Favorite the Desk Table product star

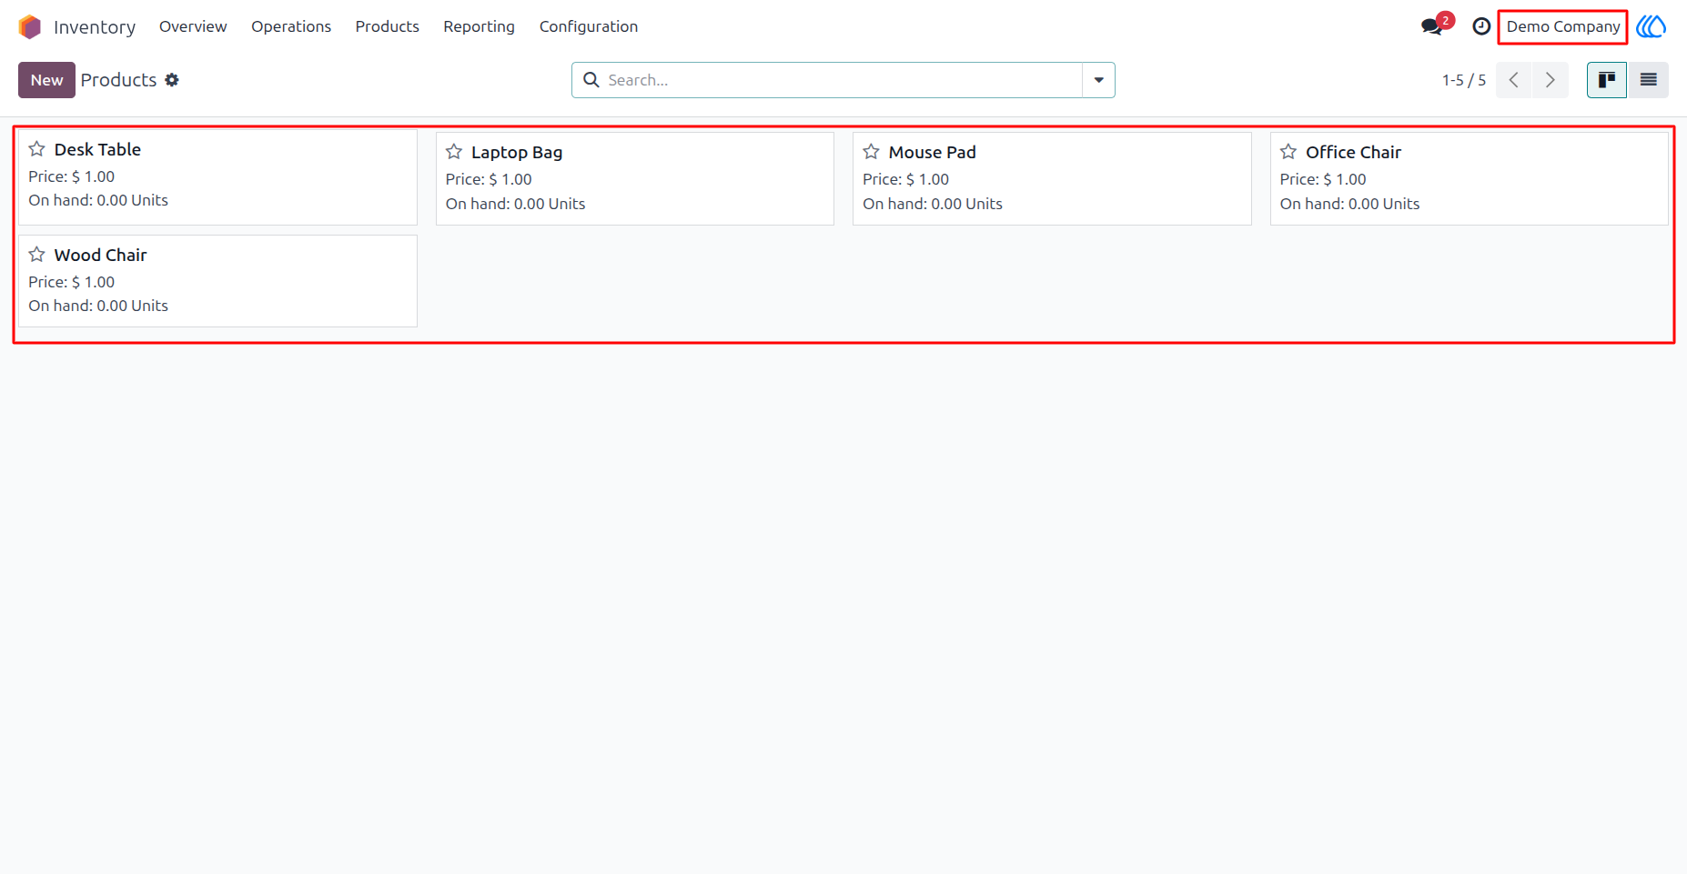tap(36, 149)
